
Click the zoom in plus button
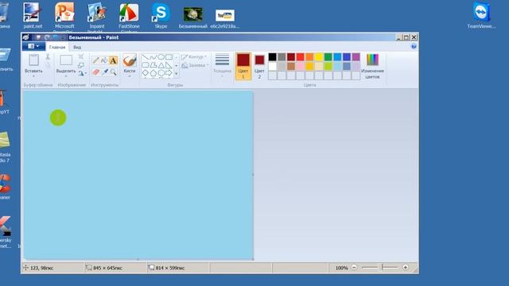pos(405,268)
